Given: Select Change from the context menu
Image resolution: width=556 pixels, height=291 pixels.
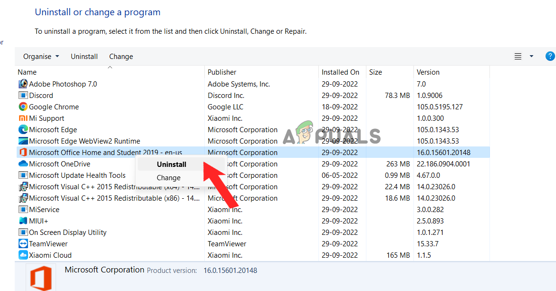Looking at the screenshot, I should pos(169,178).
